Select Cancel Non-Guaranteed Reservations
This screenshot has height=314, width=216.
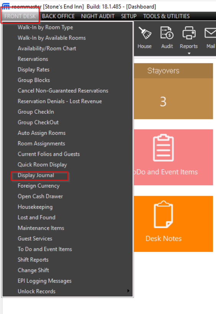coord(63,91)
